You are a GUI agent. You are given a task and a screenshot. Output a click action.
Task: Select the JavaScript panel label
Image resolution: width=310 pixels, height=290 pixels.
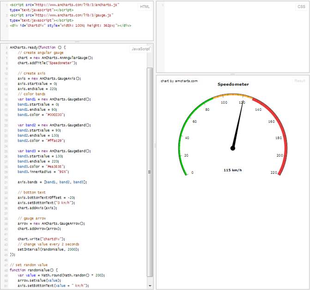coord(140,48)
